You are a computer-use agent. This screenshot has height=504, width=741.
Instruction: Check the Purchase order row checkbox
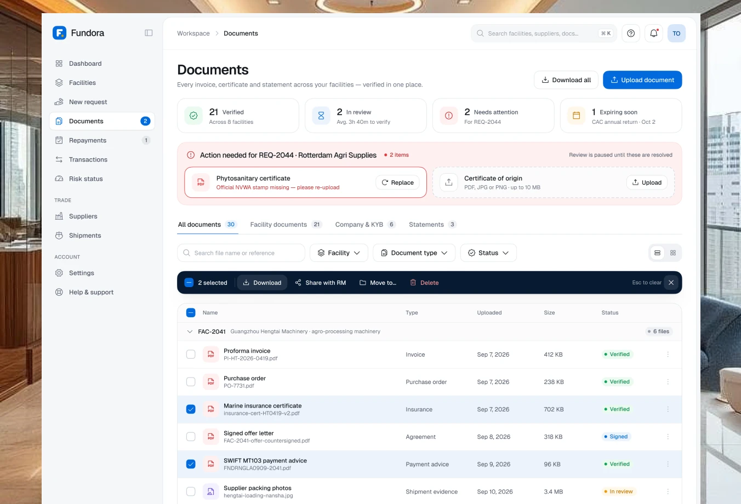pyautogui.click(x=191, y=382)
